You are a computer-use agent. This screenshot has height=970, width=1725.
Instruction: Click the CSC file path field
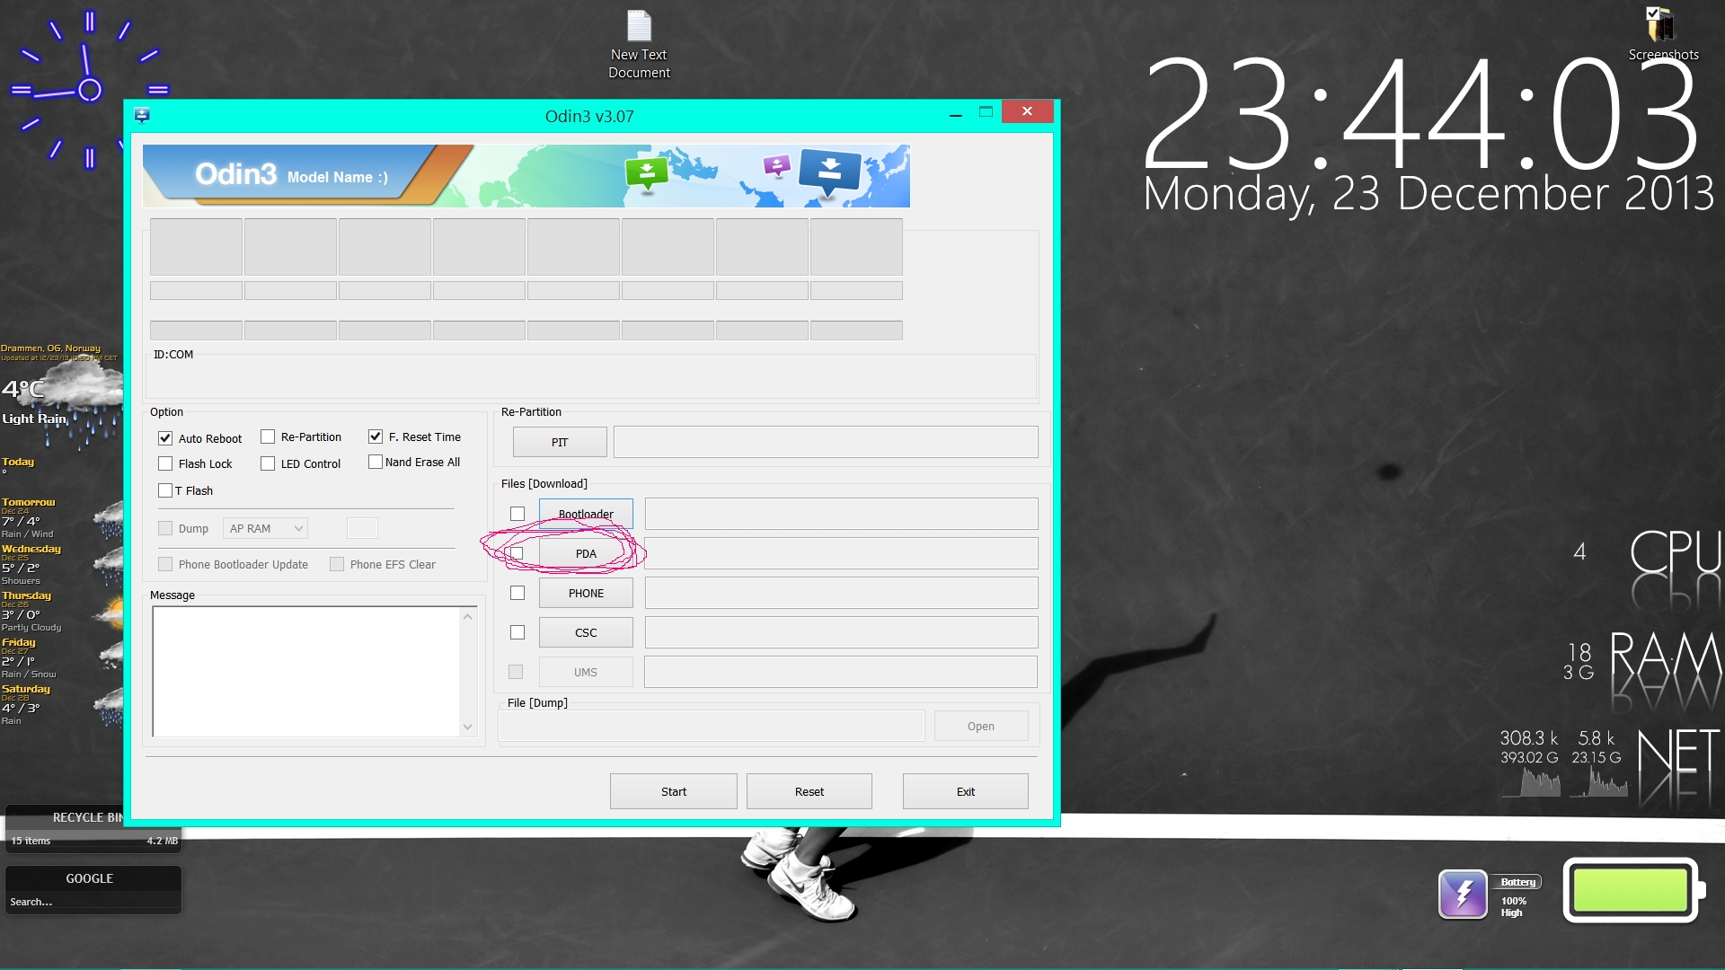(x=841, y=632)
